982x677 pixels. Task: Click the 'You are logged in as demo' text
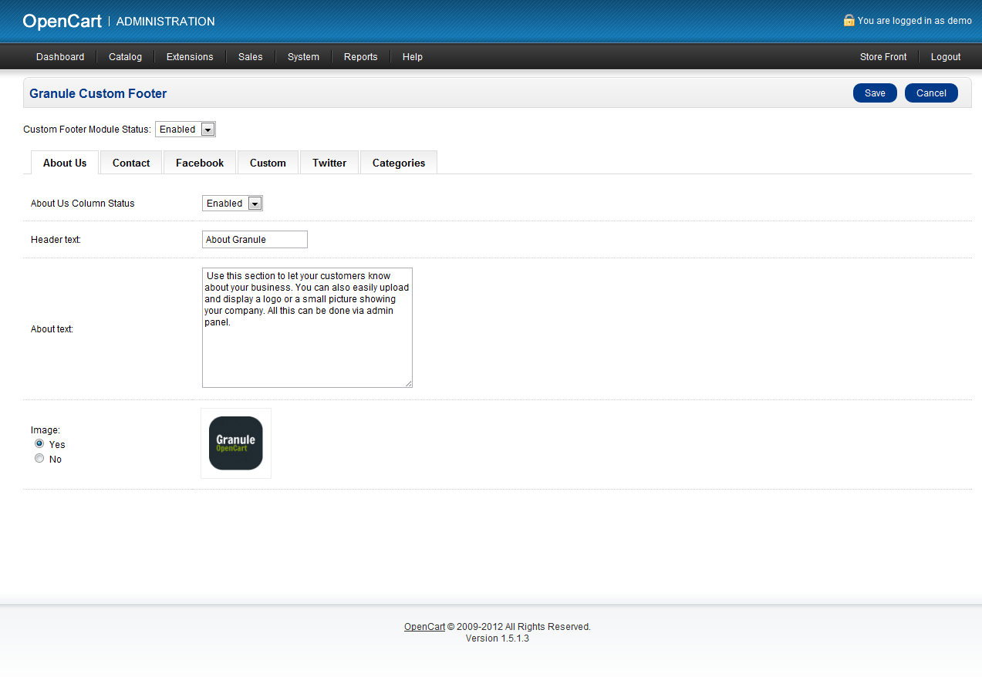tap(915, 21)
